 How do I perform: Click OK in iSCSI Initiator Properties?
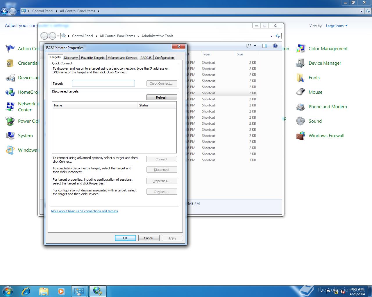tap(125, 238)
